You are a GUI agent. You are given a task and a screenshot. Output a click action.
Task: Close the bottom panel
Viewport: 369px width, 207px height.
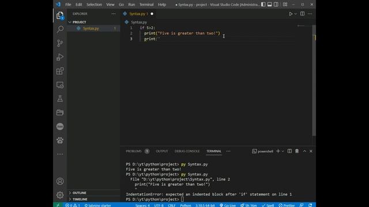click(x=311, y=151)
